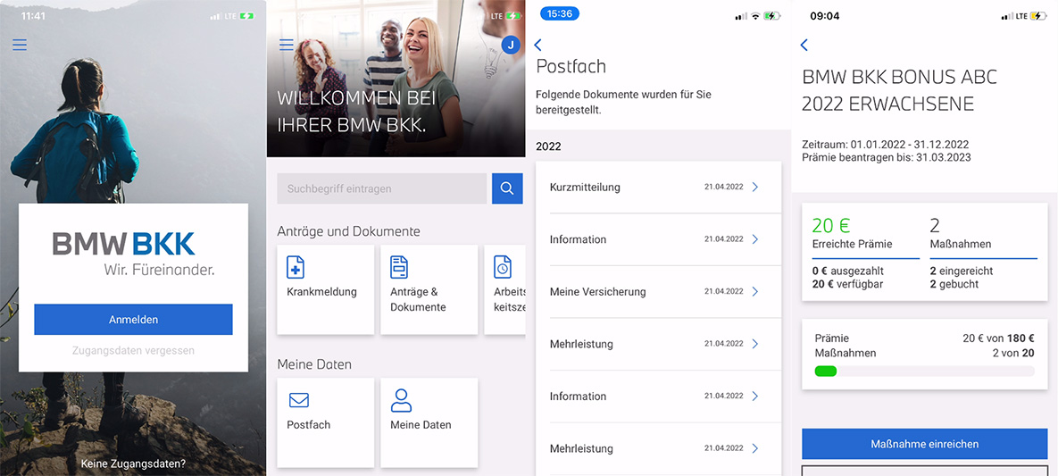Viewport: 1058px width, 476px height.
Task: Open hamburger menu on login screen
Action: tap(20, 45)
